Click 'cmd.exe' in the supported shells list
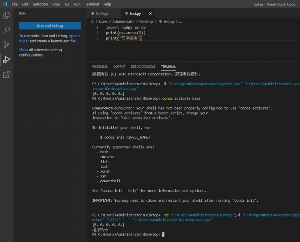 107,156
